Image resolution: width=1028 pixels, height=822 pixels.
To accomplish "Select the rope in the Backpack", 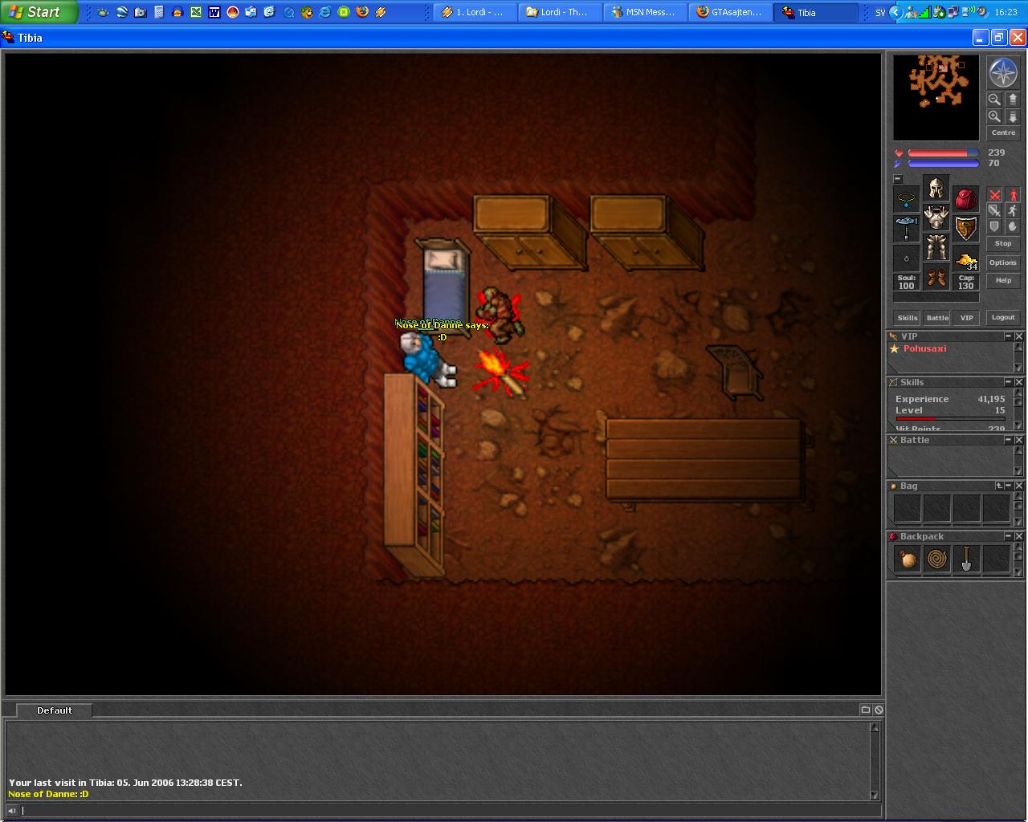I will click(937, 559).
